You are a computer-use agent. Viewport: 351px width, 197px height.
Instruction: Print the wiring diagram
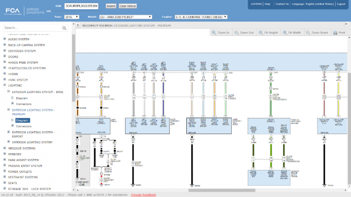pyautogui.click(x=339, y=33)
